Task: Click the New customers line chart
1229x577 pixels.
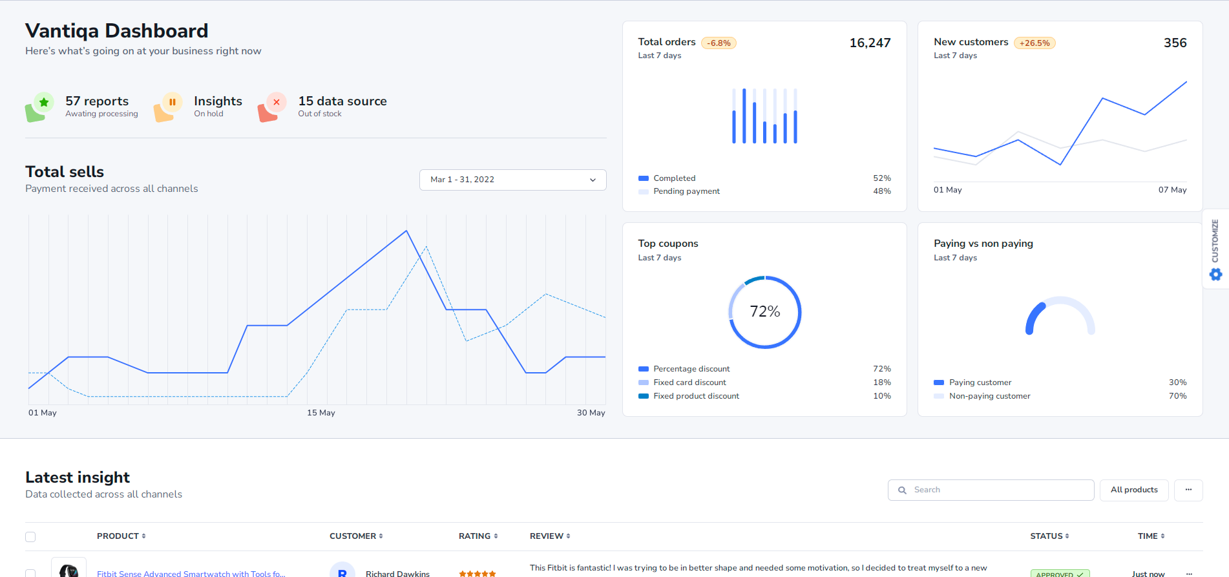Action: pos(1060,123)
